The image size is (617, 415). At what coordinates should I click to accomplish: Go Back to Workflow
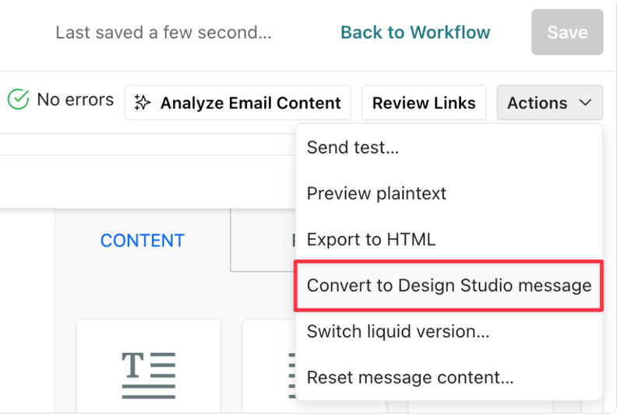(x=415, y=32)
